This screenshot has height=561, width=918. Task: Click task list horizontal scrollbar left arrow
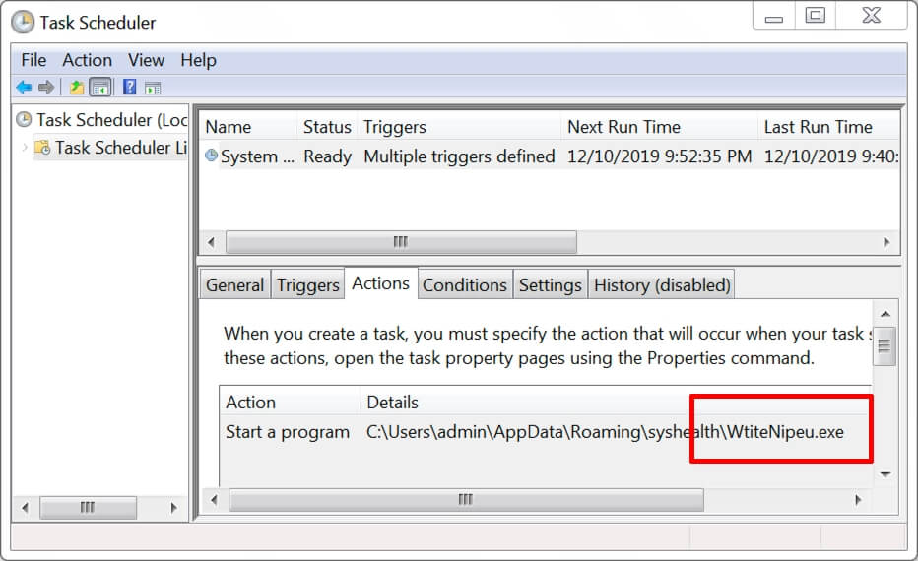click(212, 241)
